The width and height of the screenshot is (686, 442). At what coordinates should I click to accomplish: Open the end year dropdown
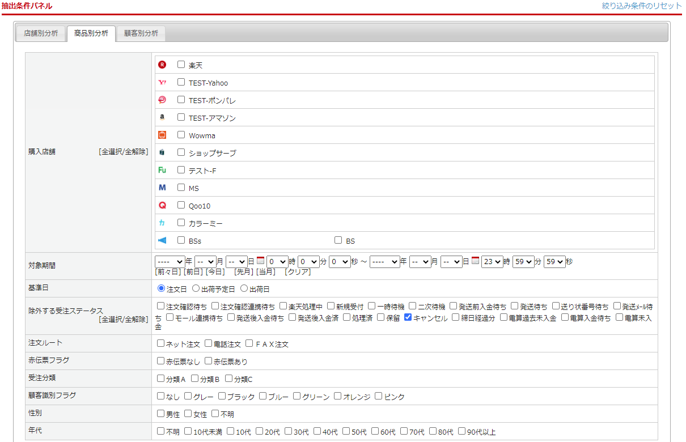(x=384, y=262)
